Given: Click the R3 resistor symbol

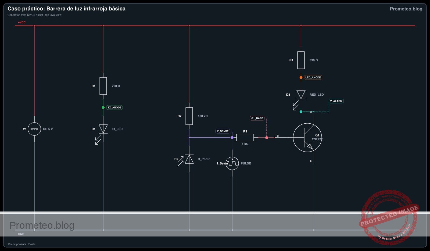Looking at the screenshot, I should (x=245, y=138).
